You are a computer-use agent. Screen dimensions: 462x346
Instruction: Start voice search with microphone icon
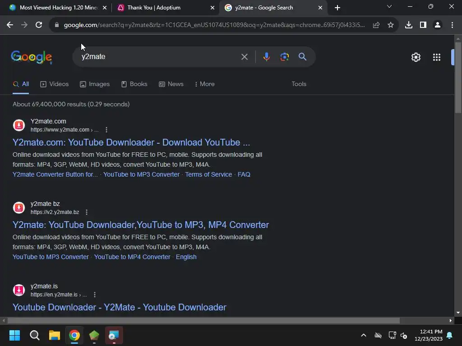pyautogui.click(x=266, y=56)
